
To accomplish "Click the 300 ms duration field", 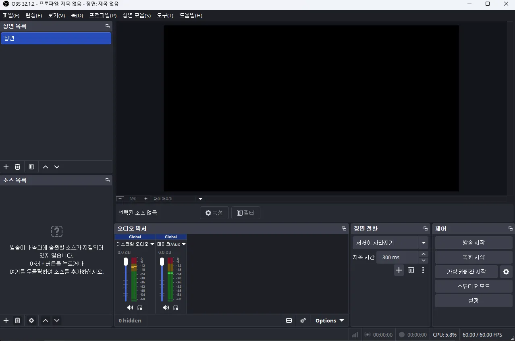I will [x=398, y=257].
